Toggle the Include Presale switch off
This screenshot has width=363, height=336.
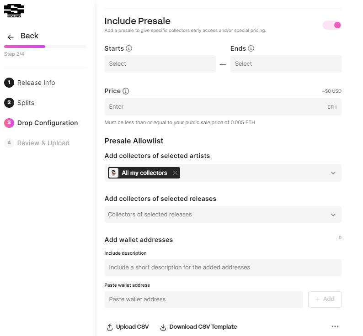(332, 25)
